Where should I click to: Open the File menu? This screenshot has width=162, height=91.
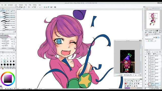click(x=2, y=5)
